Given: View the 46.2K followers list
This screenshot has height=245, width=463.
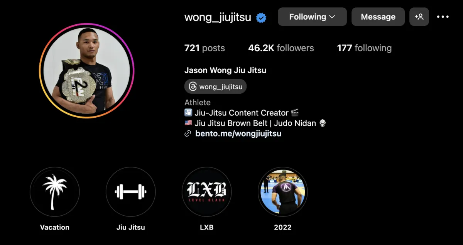Looking at the screenshot, I should click(x=281, y=48).
